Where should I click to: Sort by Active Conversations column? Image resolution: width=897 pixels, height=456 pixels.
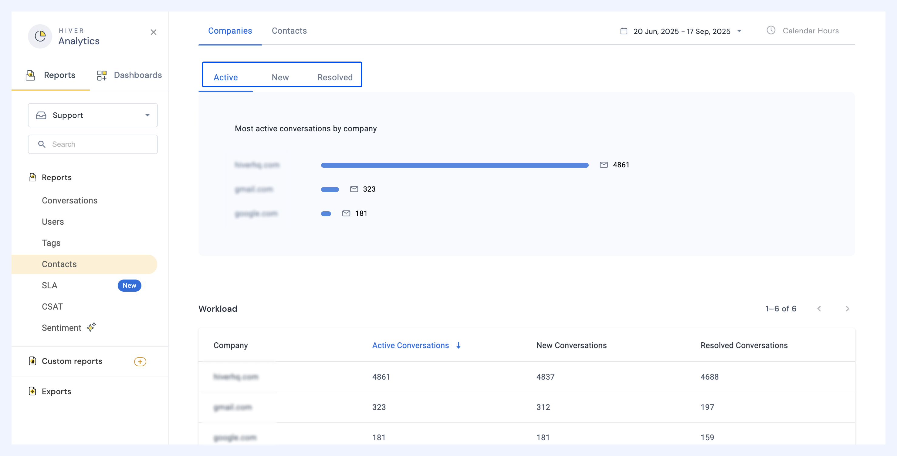[411, 346]
